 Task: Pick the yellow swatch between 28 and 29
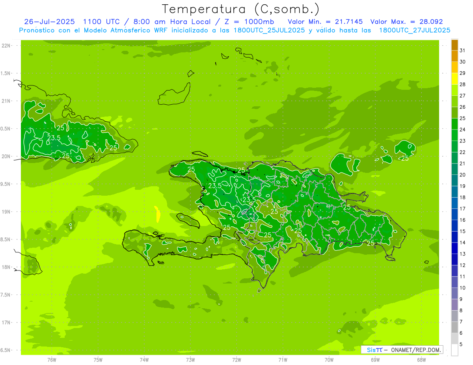(x=454, y=79)
